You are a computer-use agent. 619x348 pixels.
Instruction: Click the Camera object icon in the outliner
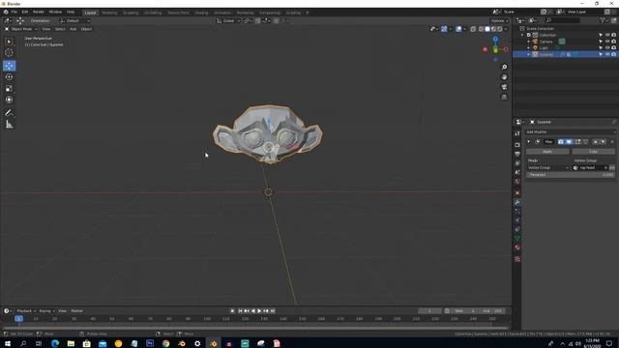(535, 42)
